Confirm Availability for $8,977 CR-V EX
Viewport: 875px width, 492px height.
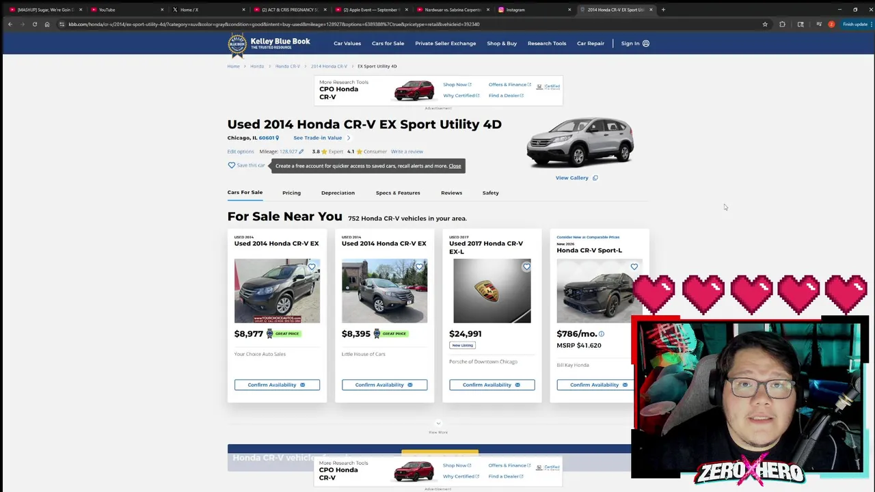coord(277,385)
